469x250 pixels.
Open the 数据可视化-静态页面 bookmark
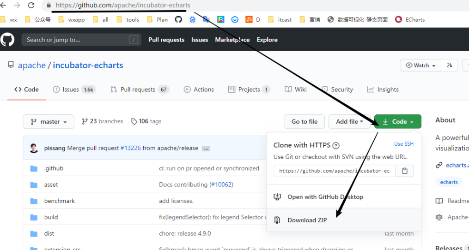[x=358, y=19]
